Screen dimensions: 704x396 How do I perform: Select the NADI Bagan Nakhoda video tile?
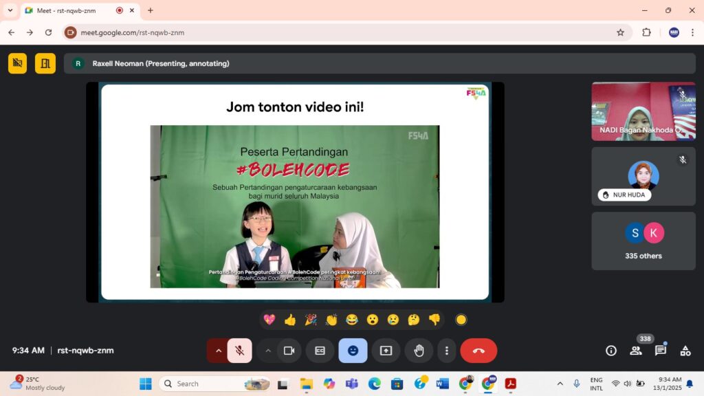[x=643, y=111]
